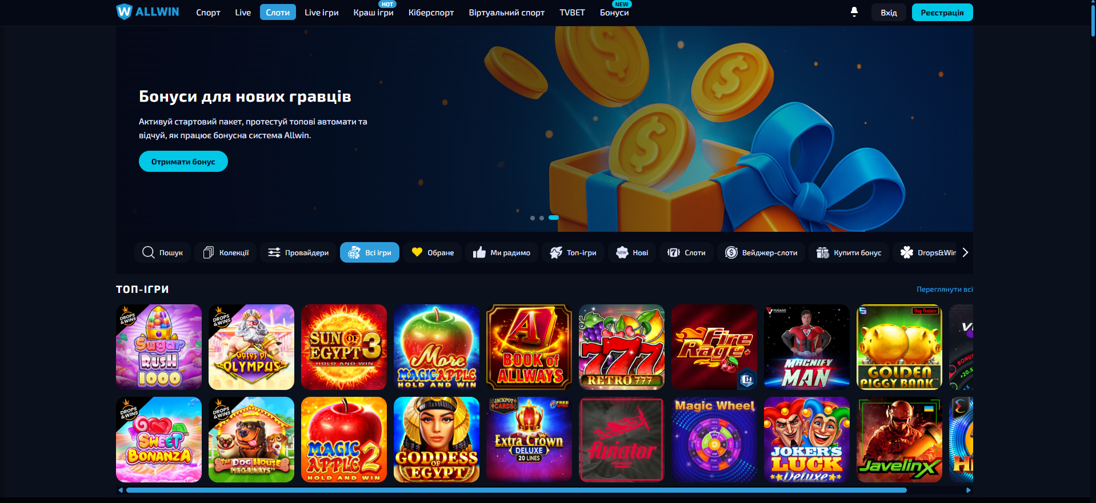Viewport: 1096px width, 503px height.
Task: Switch to second banner slide dot
Action: [542, 218]
